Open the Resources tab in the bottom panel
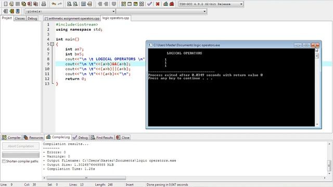Viewport: 333px width, 187px height. tap(33, 138)
